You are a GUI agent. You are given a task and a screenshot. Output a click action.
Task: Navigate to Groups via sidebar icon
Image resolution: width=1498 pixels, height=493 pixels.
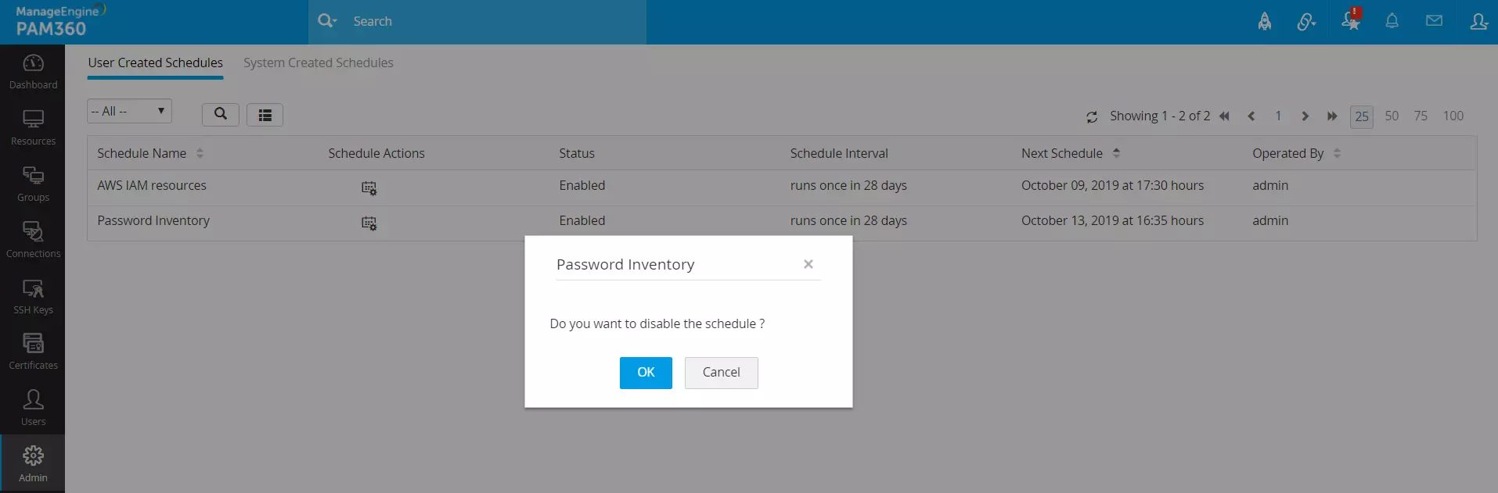pos(33,183)
